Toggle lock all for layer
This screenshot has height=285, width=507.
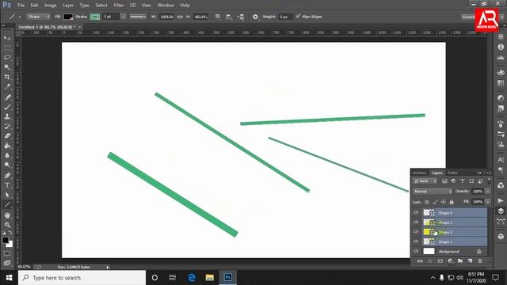pos(452,202)
